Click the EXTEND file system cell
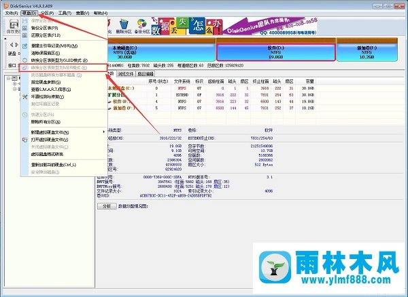 [x=182, y=95]
